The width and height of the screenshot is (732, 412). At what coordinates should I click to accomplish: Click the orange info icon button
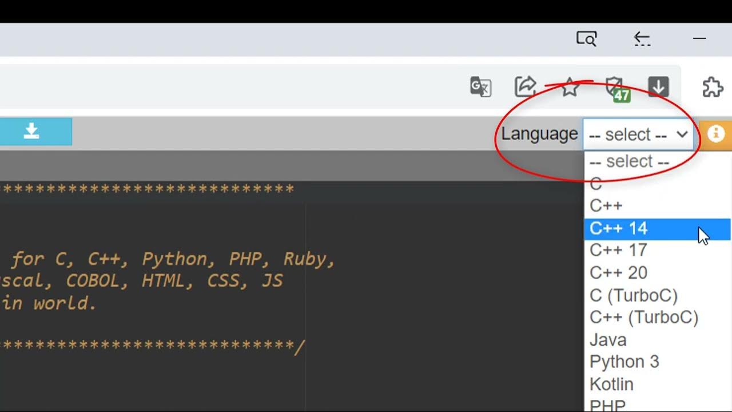pos(715,134)
